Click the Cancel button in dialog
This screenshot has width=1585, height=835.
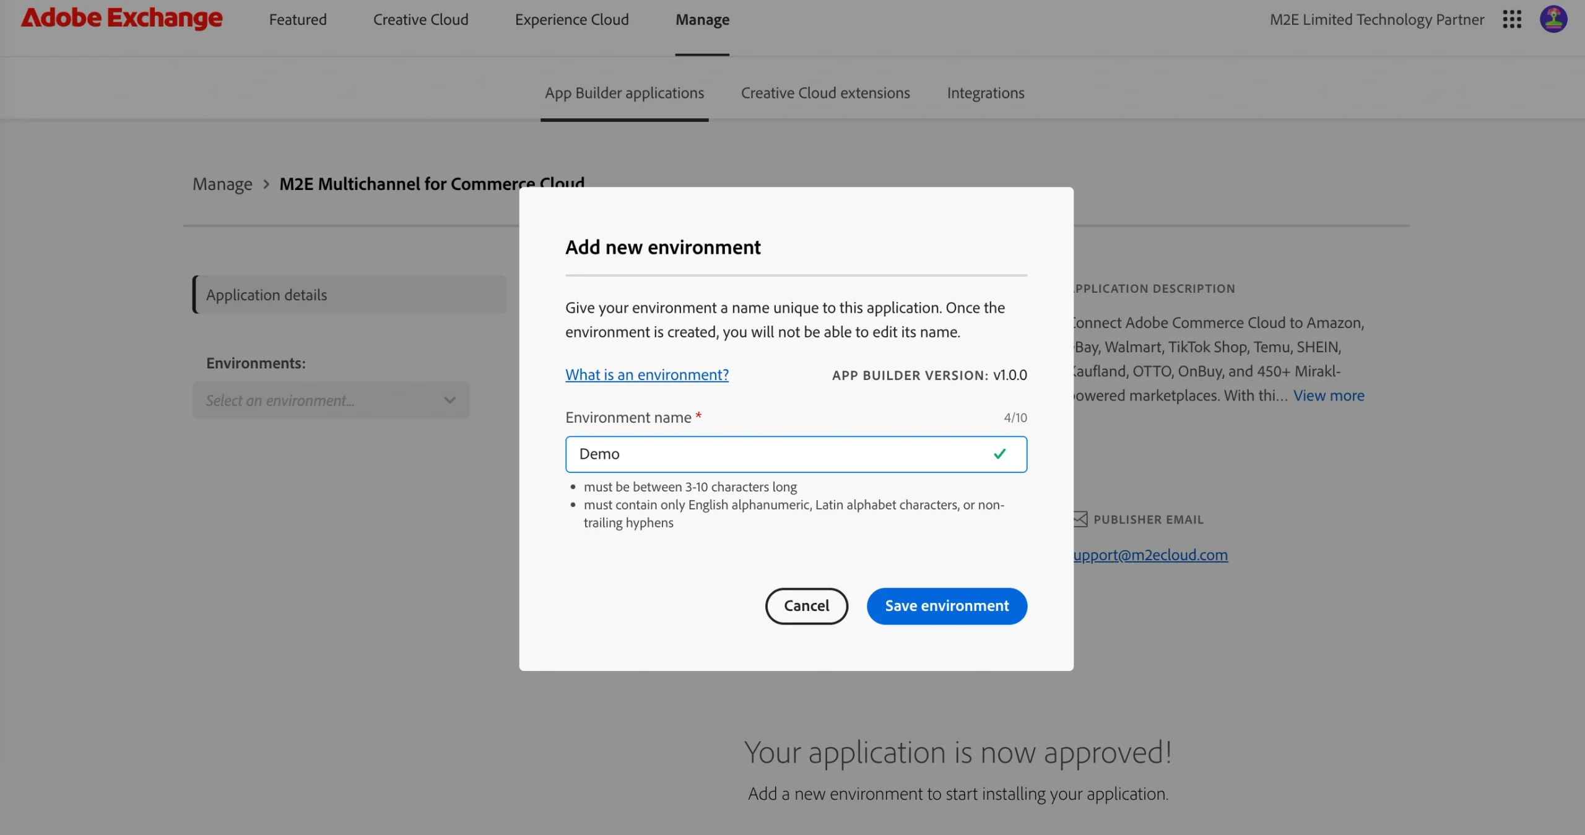pos(807,606)
